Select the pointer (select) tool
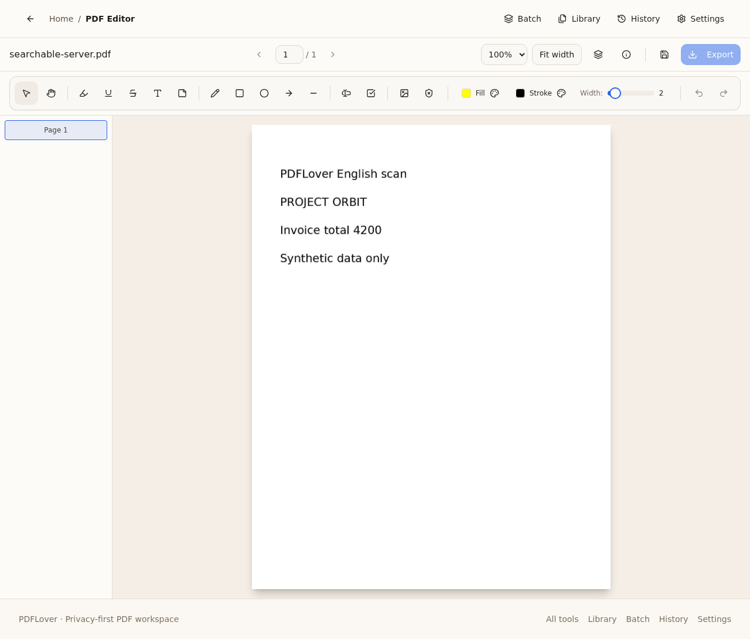Image resolution: width=750 pixels, height=639 pixels. 26,93
